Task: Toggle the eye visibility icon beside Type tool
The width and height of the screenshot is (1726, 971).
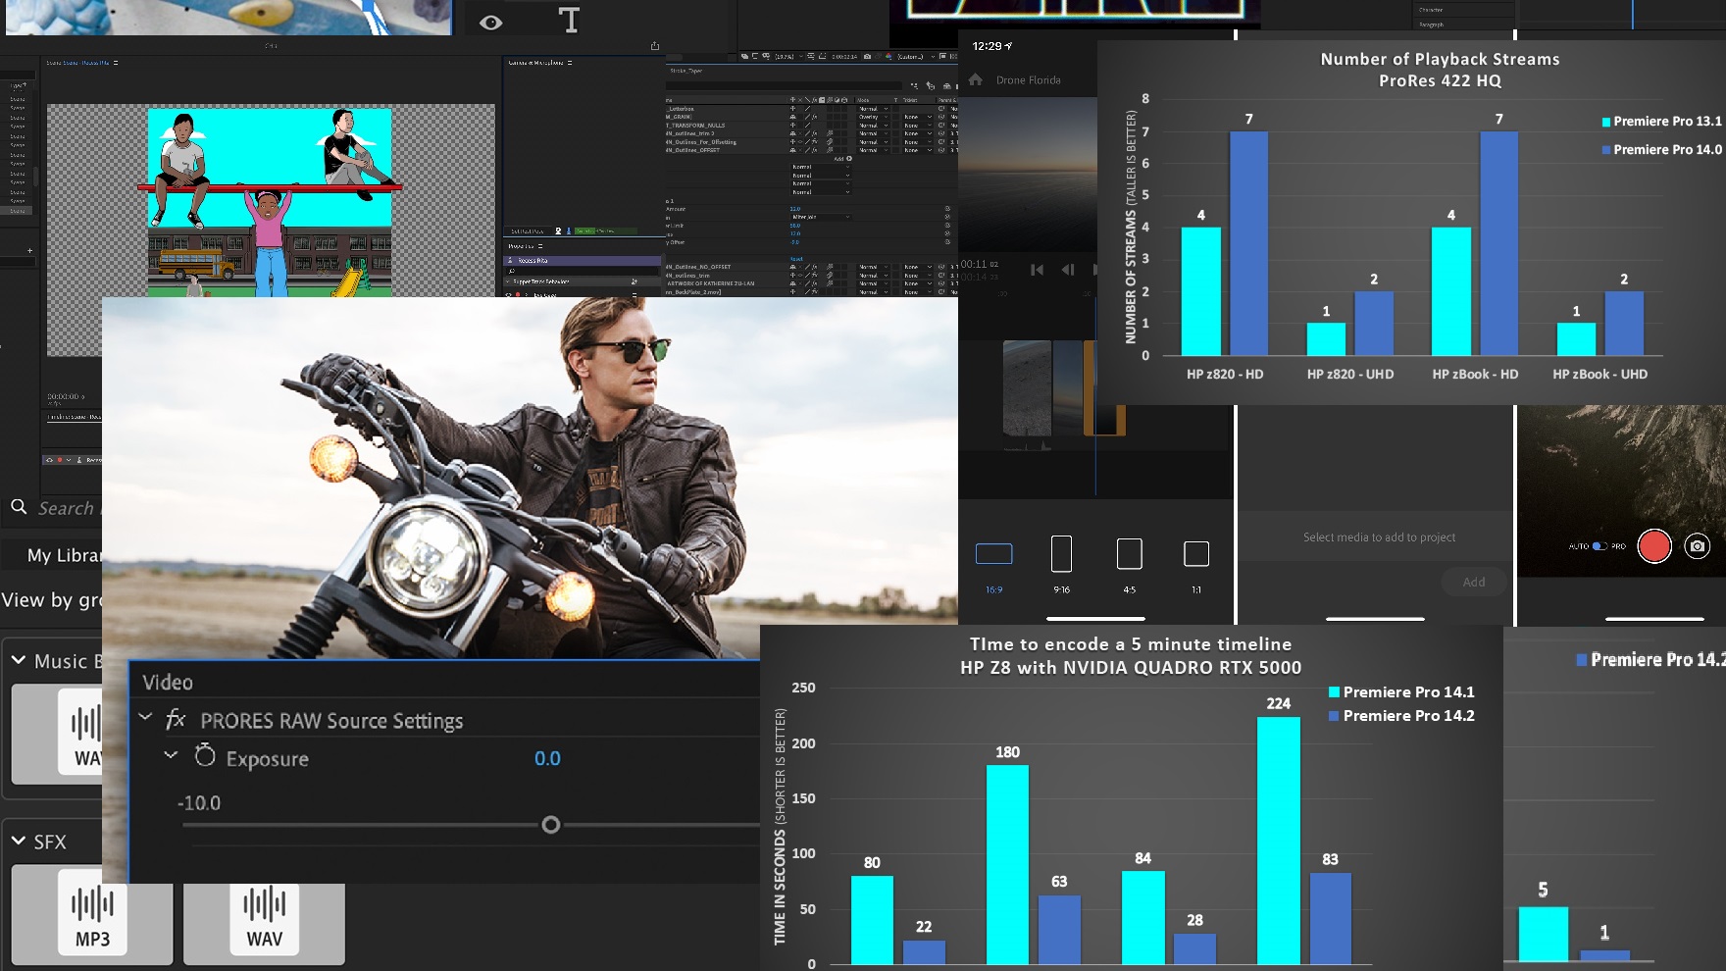Action: [x=491, y=22]
